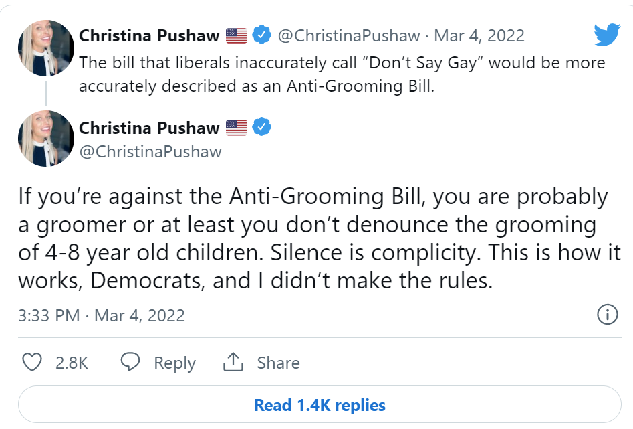
Task: Open the lower tweet's profile avatar
Action: click(x=45, y=139)
